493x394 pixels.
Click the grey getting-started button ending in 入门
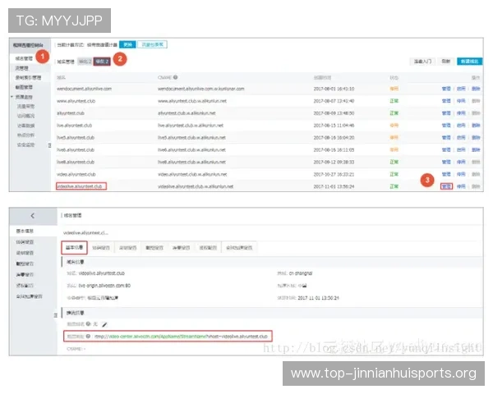422,62
